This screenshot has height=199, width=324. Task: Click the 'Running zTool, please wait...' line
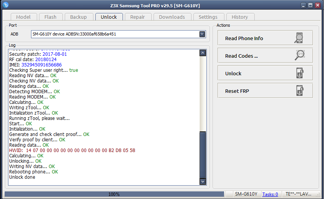click(39, 118)
